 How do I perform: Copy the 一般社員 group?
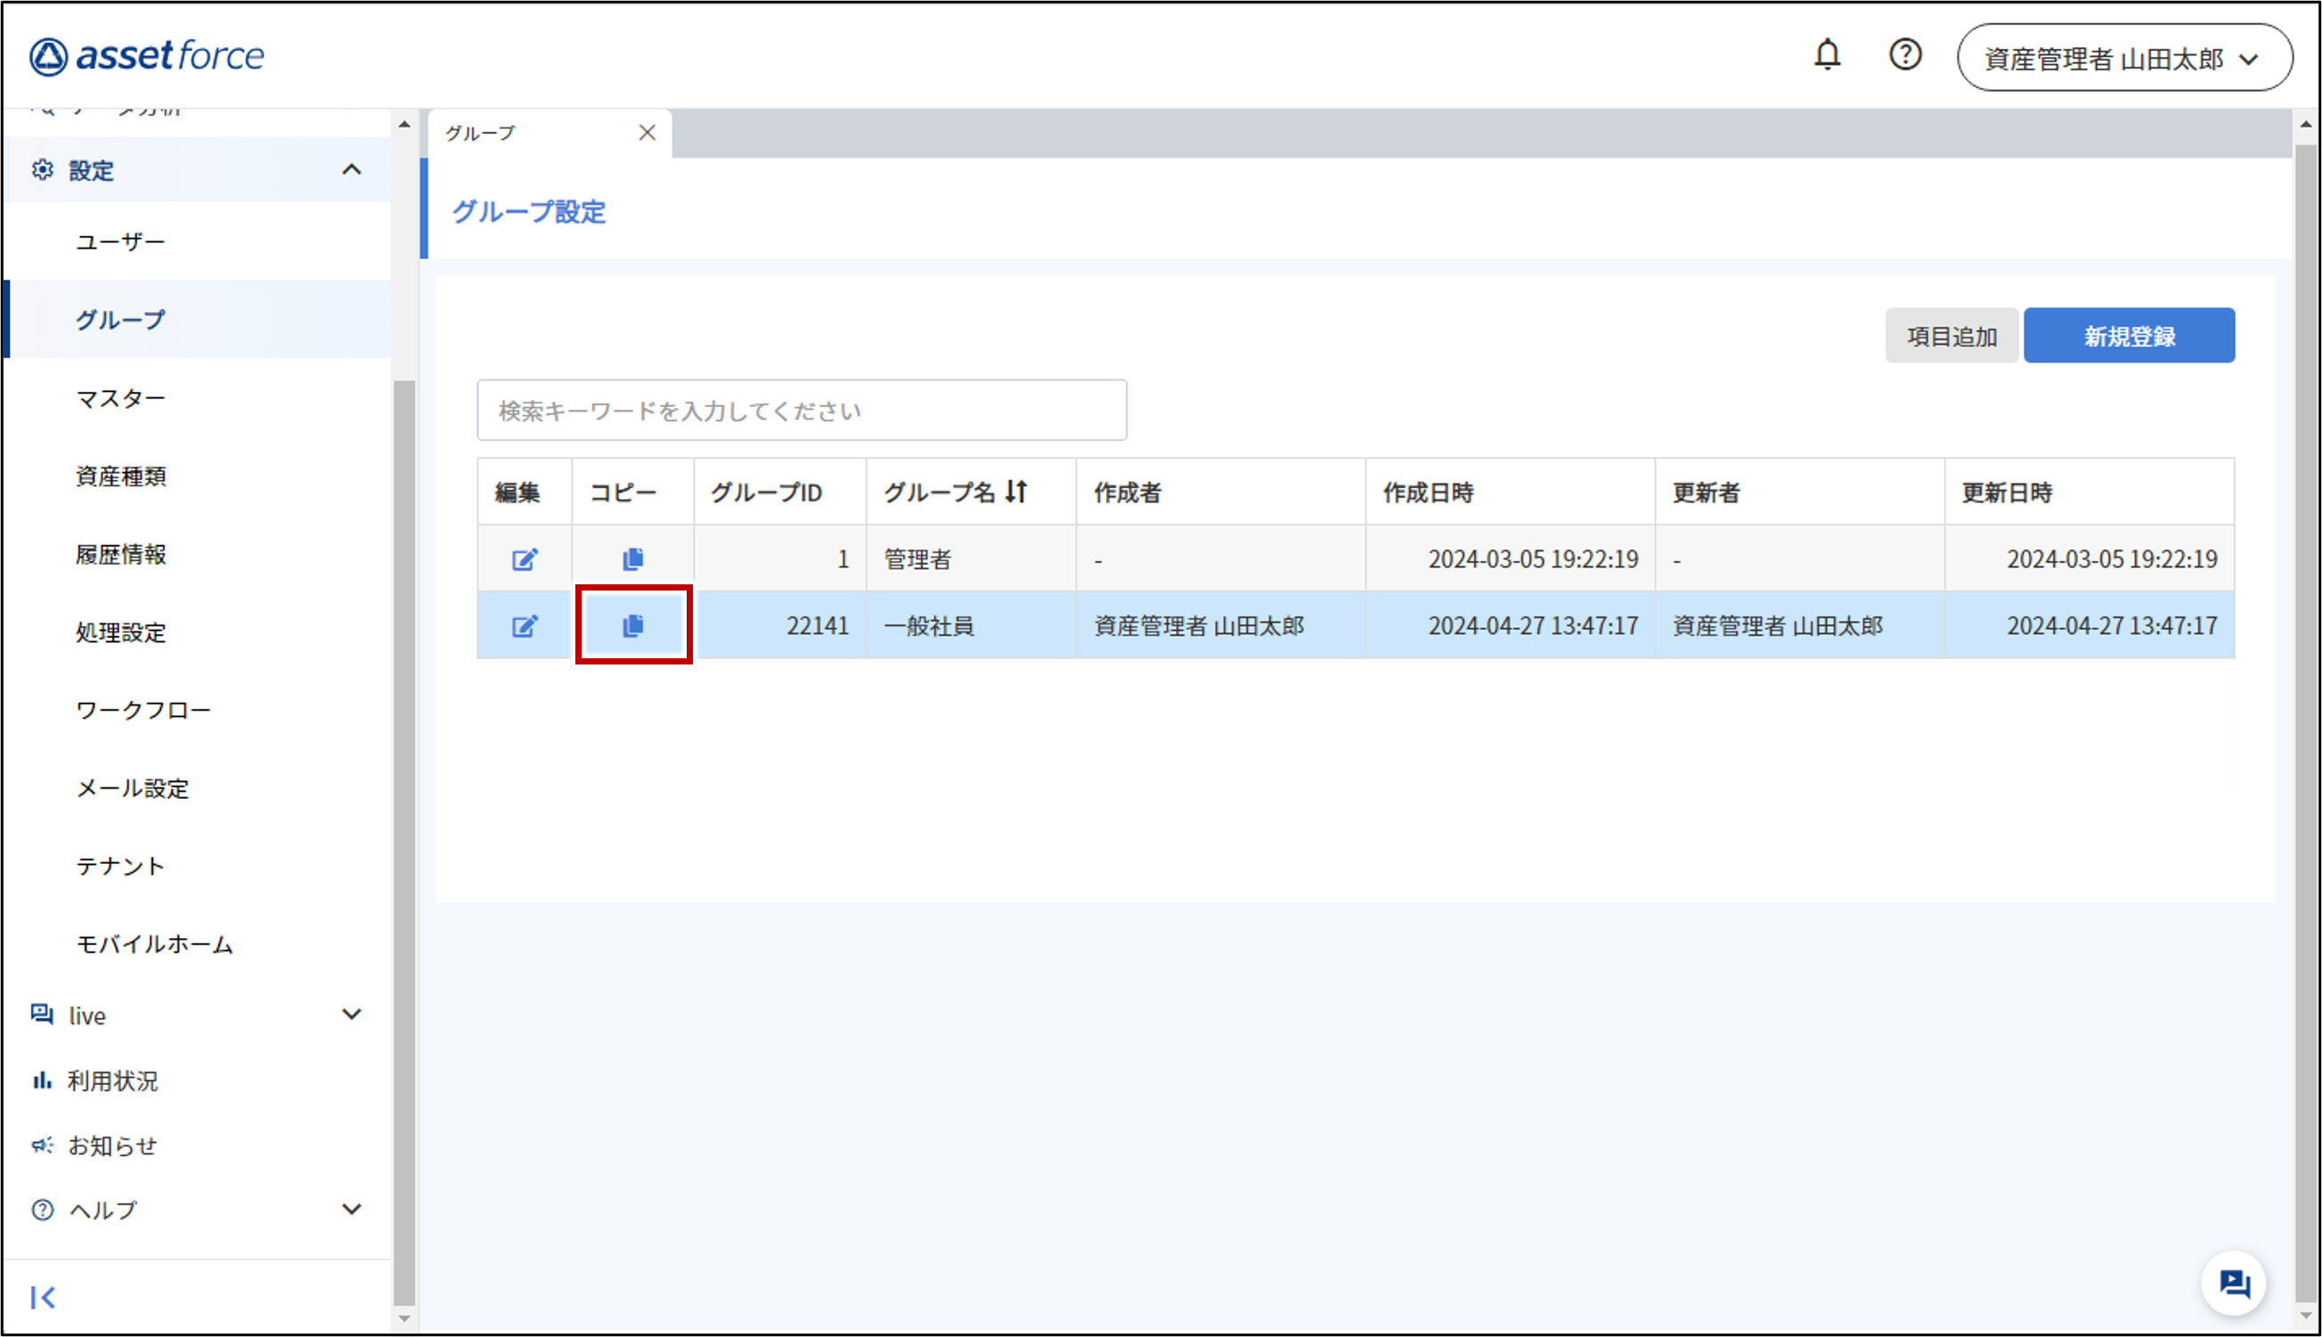[x=632, y=625]
